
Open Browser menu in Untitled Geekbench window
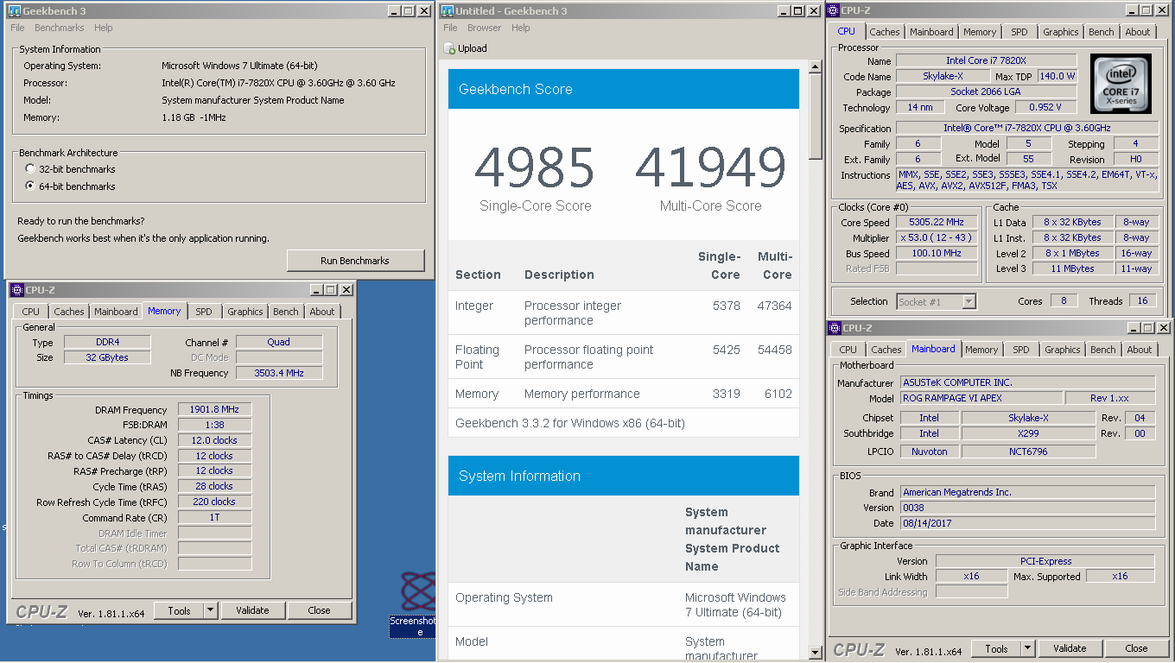[x=485, y=28]
